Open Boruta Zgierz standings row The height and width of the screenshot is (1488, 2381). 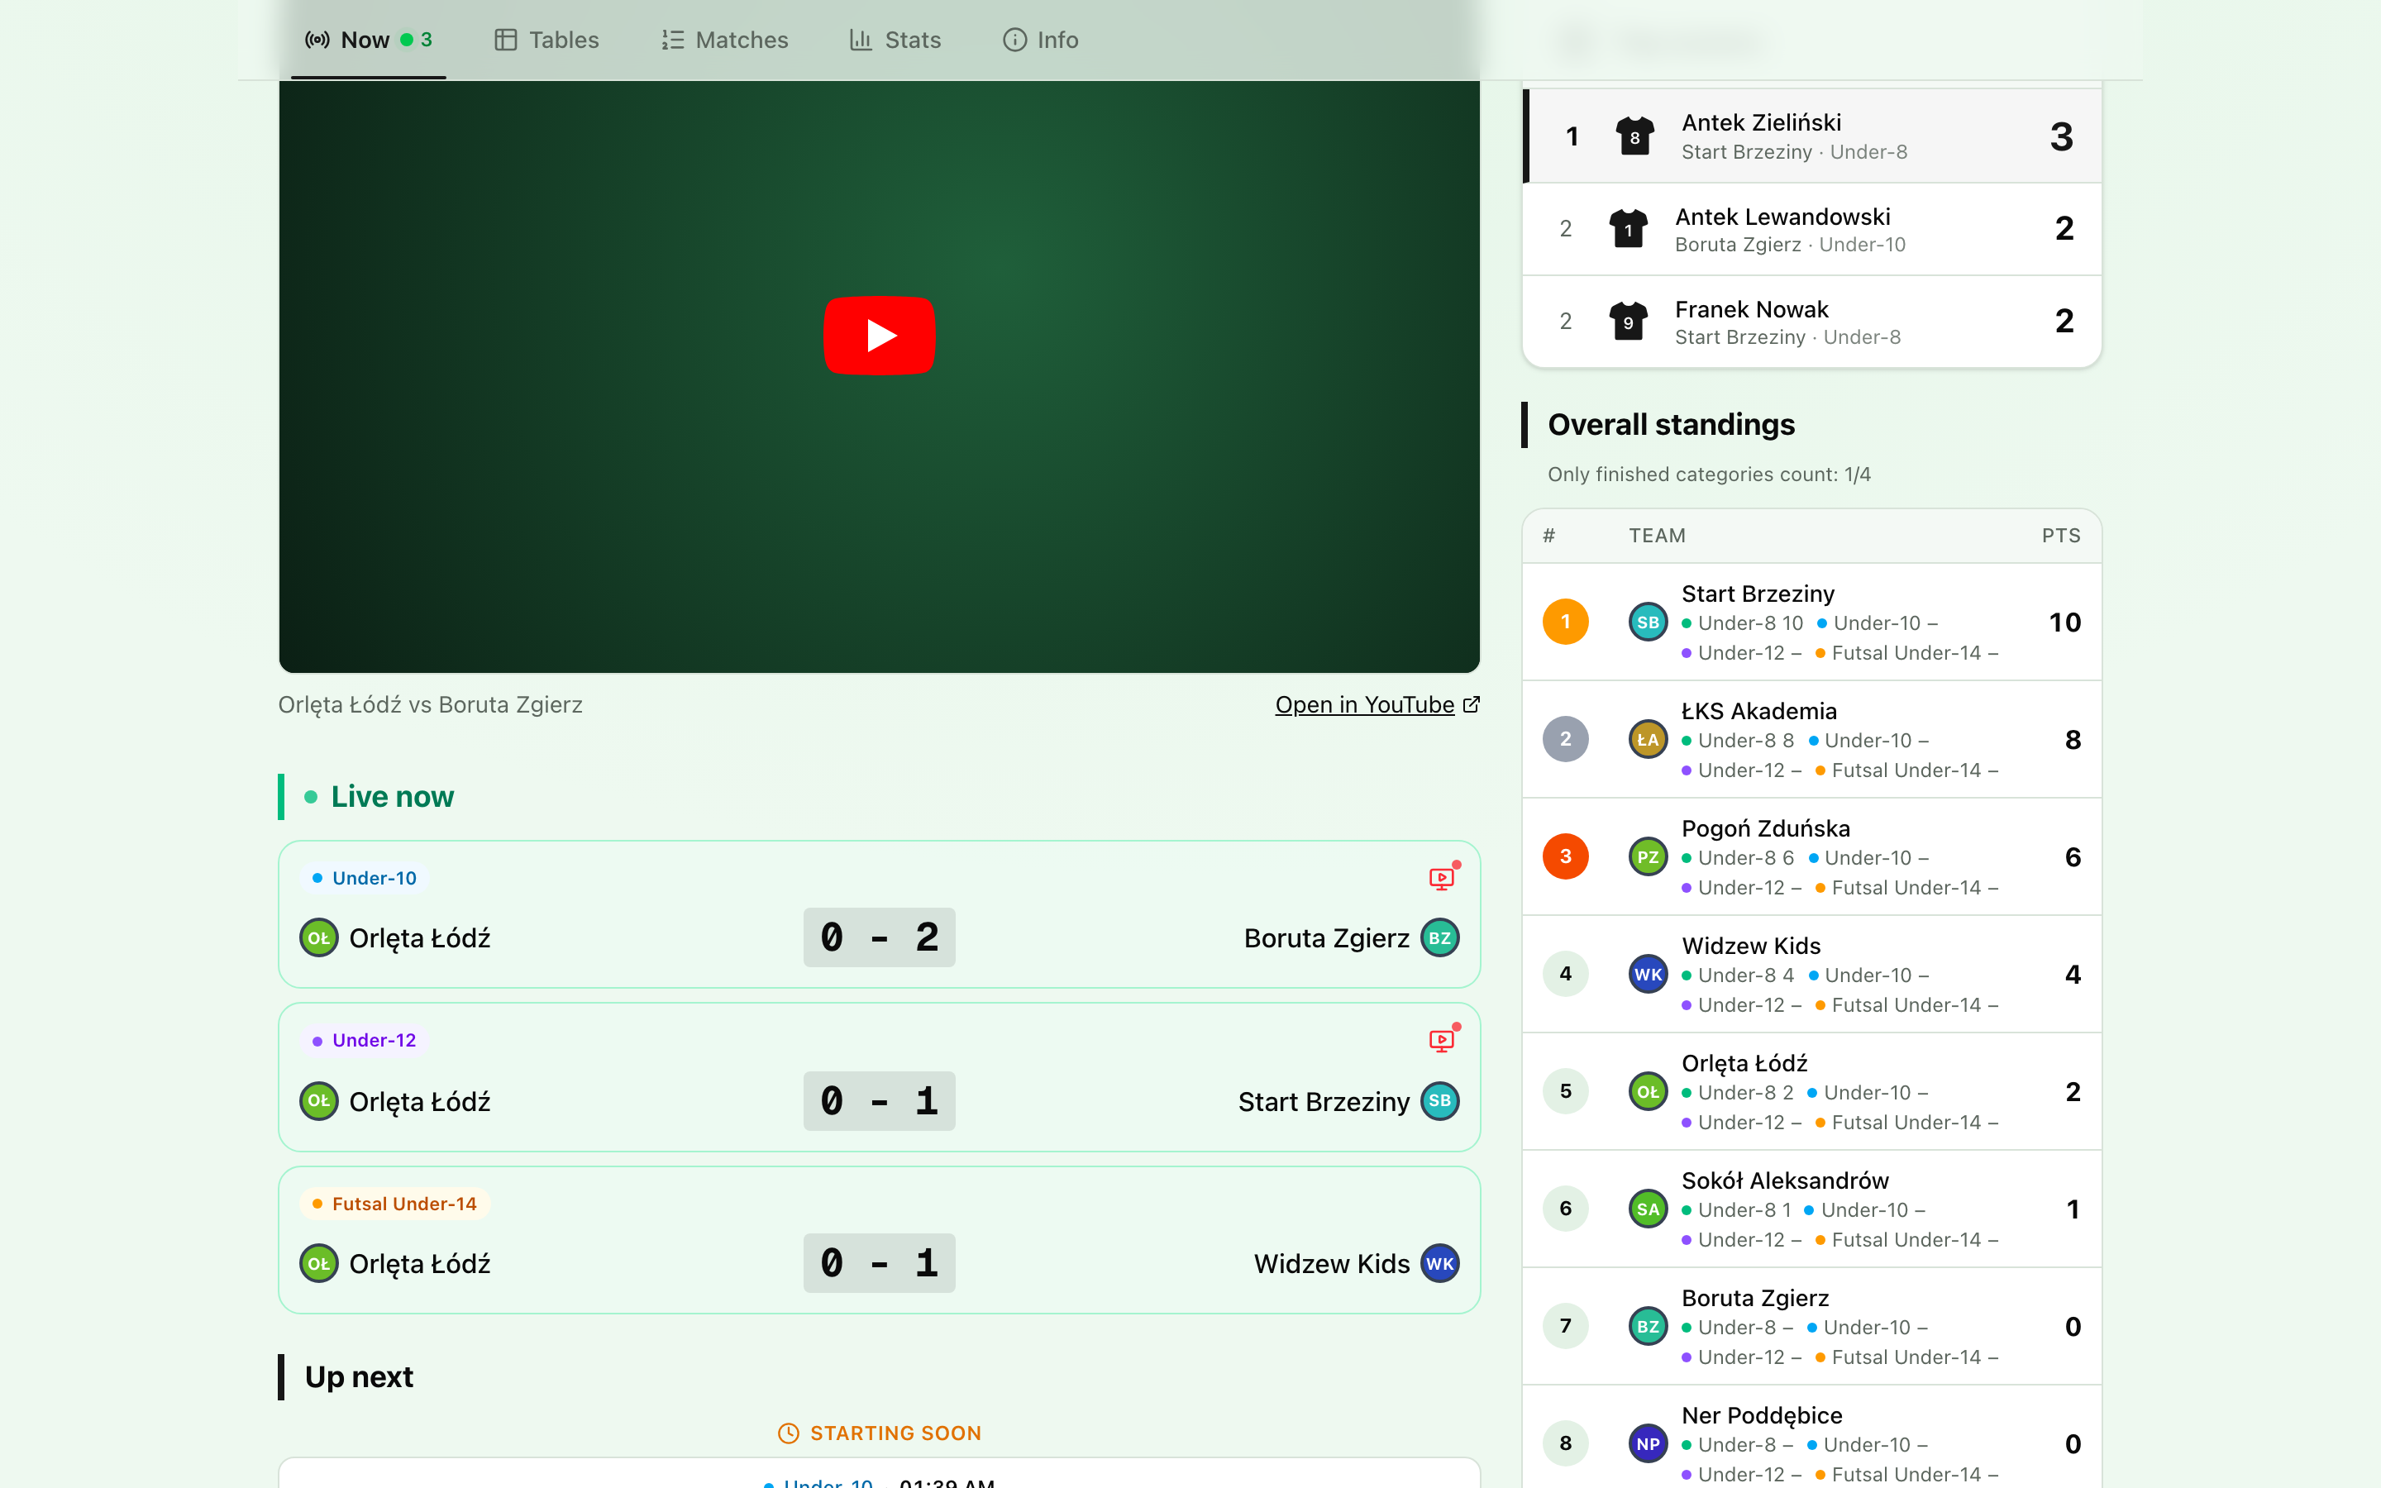[x=1811, y=1326]
